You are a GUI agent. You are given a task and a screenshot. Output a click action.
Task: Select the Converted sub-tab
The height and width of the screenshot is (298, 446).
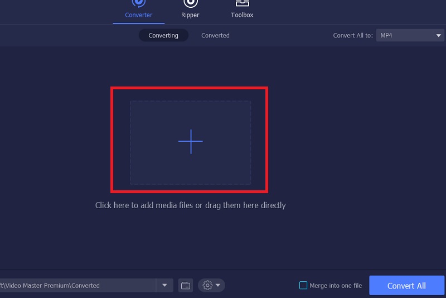[x=215, y=35]
